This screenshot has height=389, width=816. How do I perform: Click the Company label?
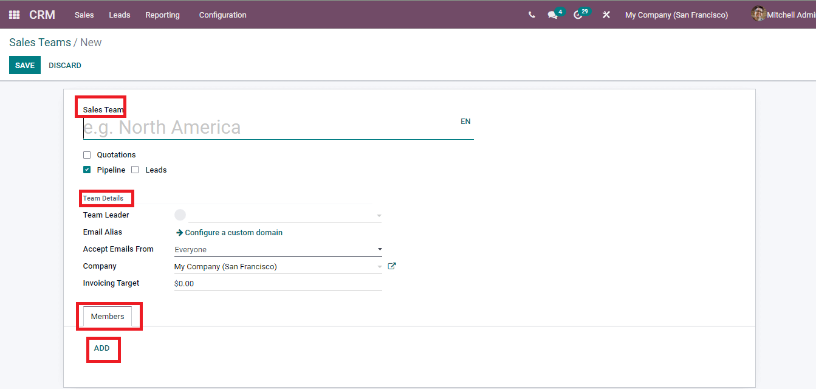(x=100, y=266)
